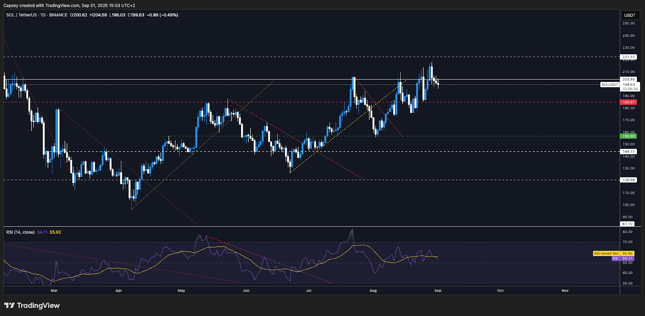The image size is (645, 316).
Task: Click the Jul label on time axis
Action: coord(308,291)
